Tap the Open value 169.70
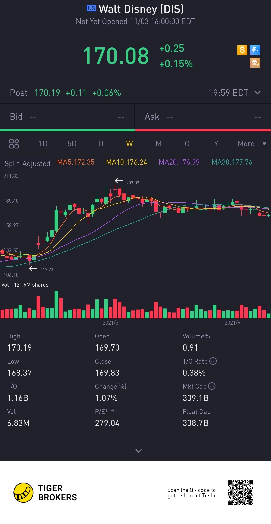The width and height of the screenshot is (271, 524). tap(107, 348)
